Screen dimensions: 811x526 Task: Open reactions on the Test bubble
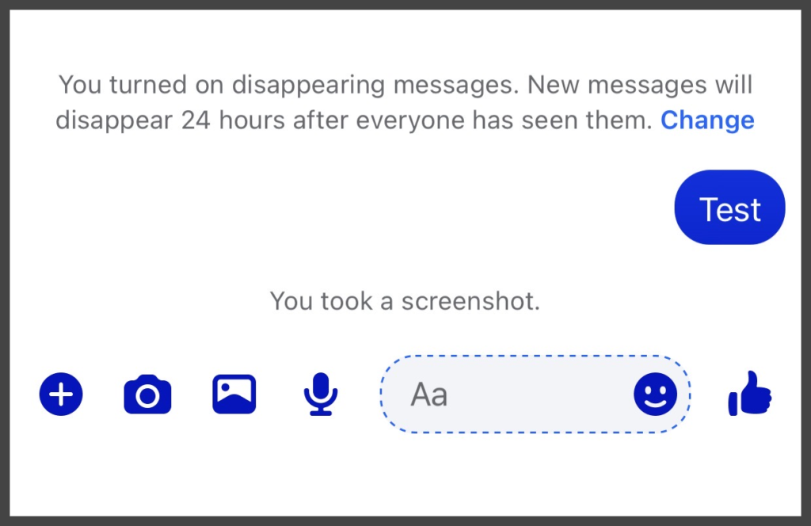tap(729, 208)
